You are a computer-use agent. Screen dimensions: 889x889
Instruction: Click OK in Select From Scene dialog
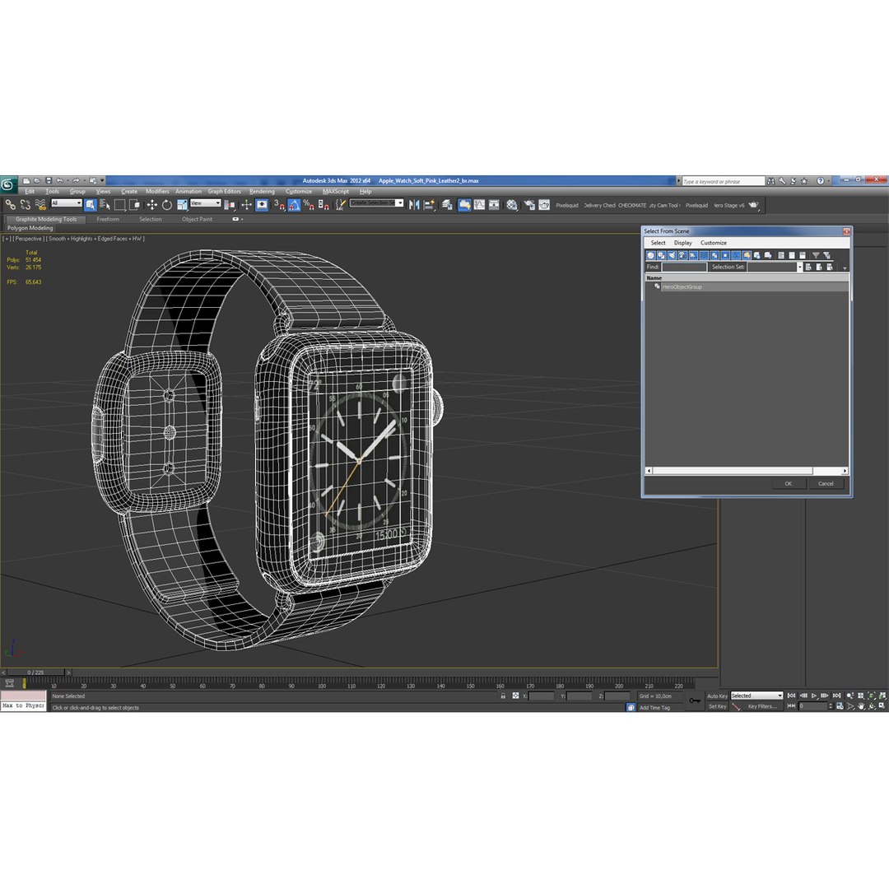pyautogui.click(x=788, y=484)
